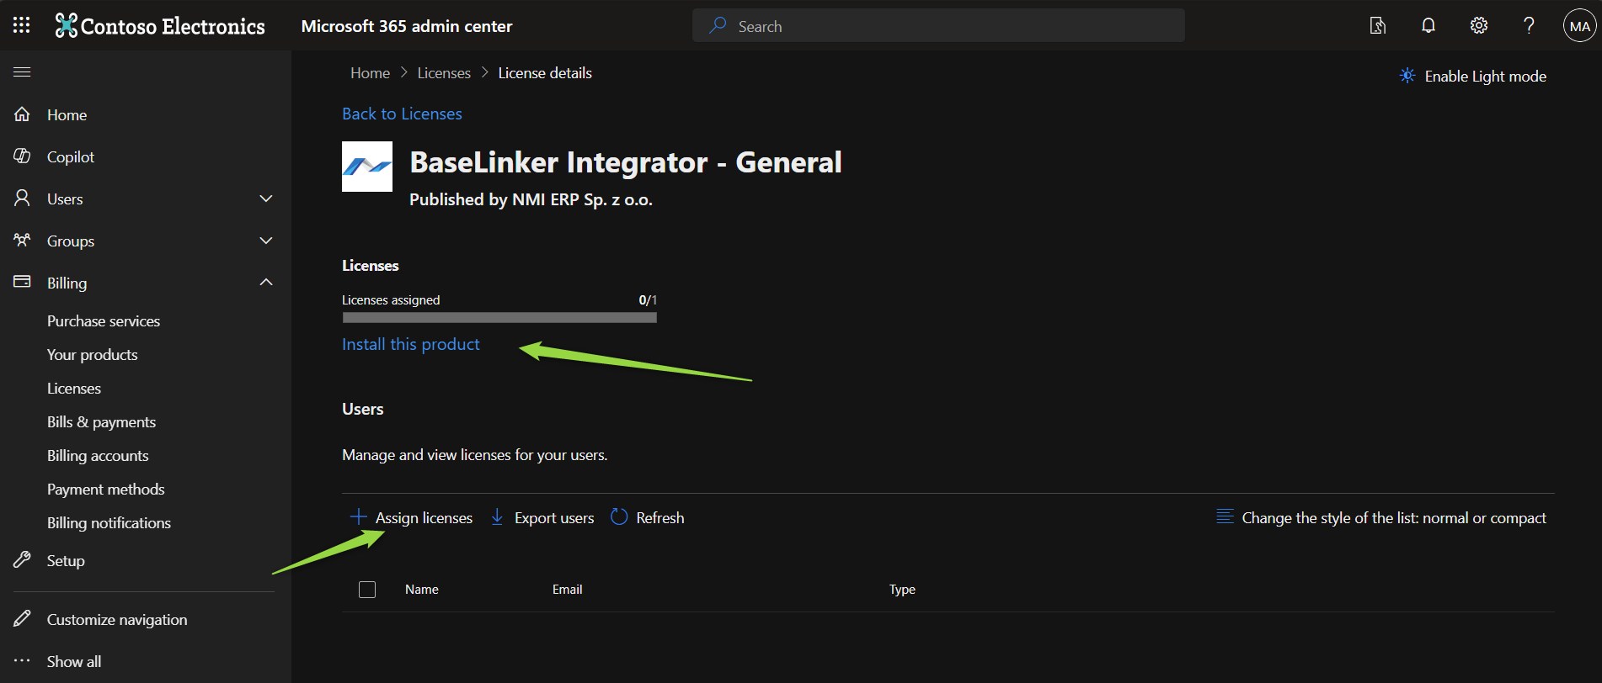
Task: Tick the select all users checkbox
Action: (x=367, y=590)
